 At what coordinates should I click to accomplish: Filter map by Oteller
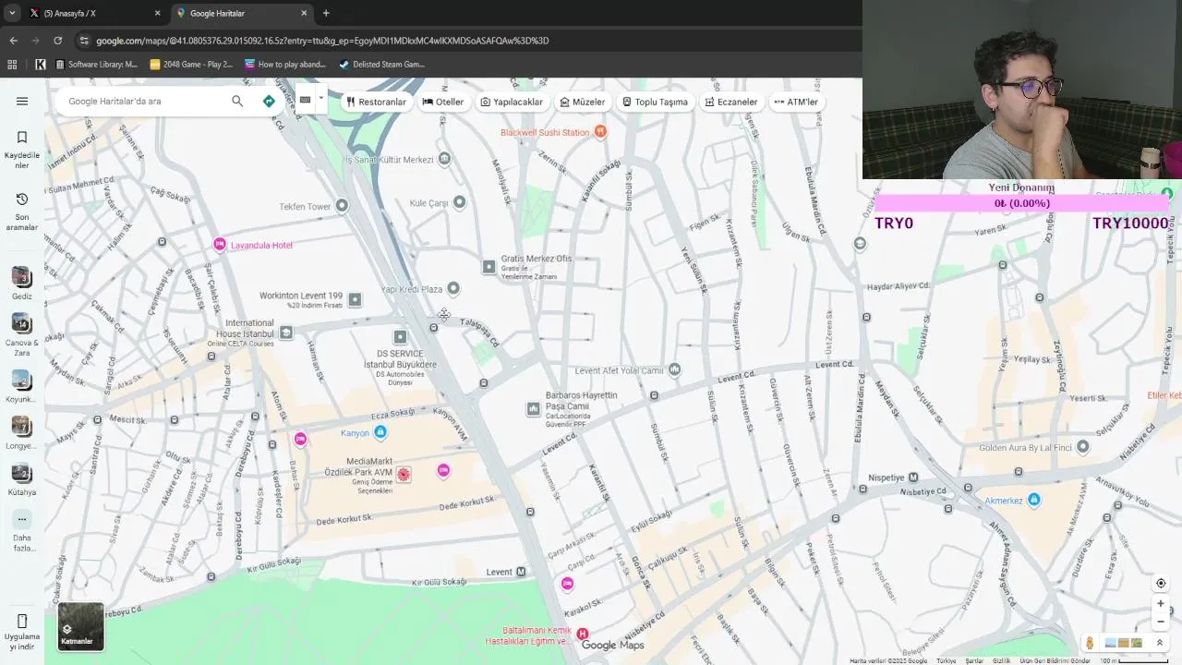click(x=443, y=102)
